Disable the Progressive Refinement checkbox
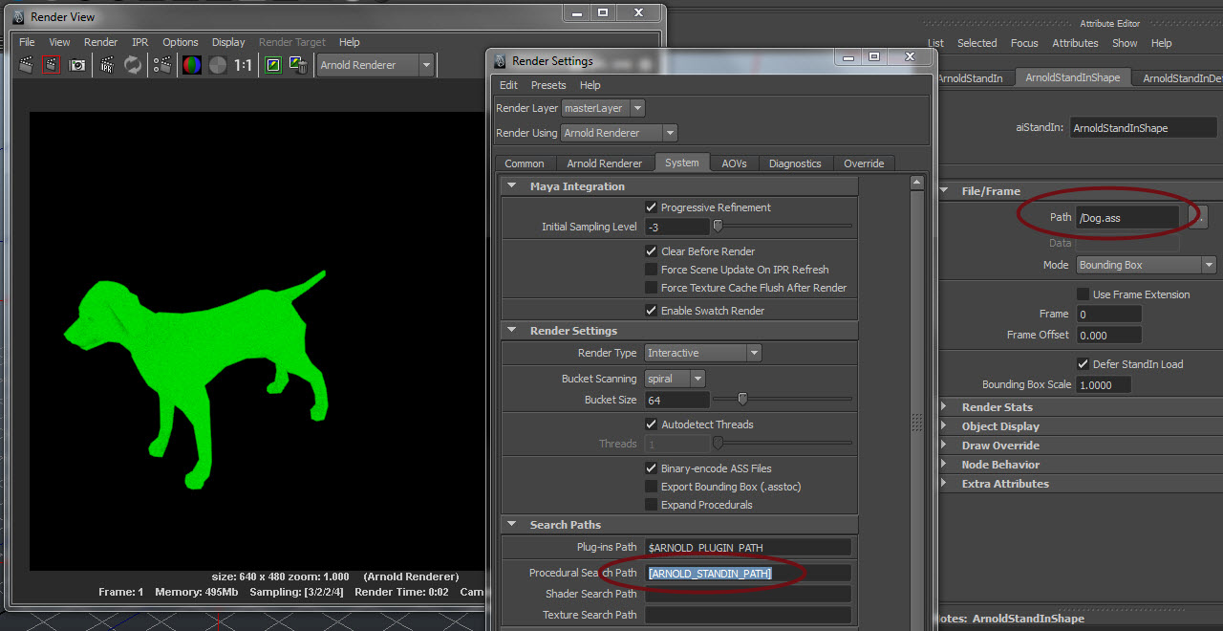1223x631 pixels. [652, 207]
